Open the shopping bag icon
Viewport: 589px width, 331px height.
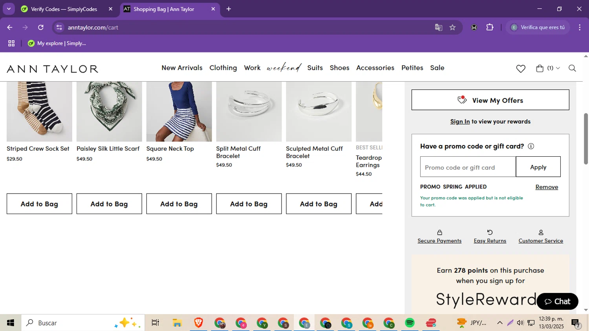click(x=540, y=68)
